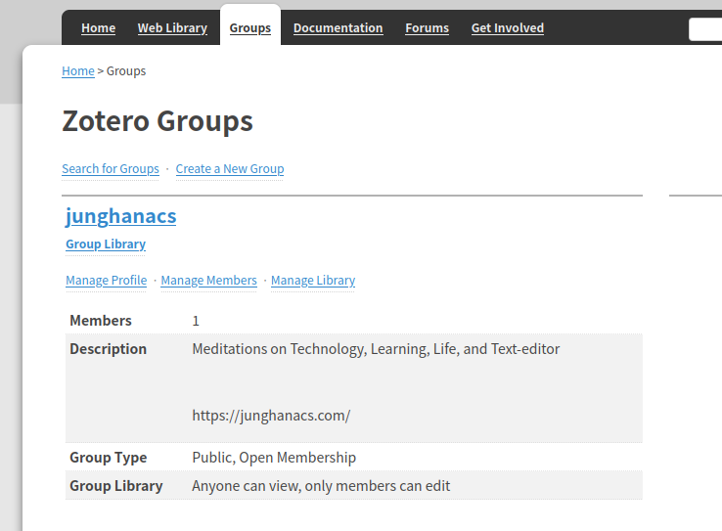Screen dimensions: 722x531
Task: Click the Manage Profile link
Action: coord(107,281)
